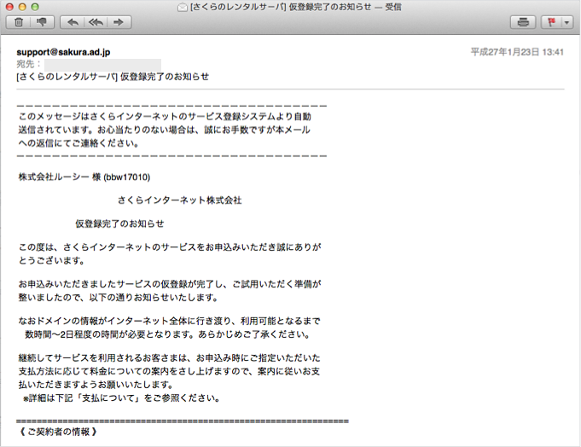Minimize the window with yellow button
Image resolution: width=581 pixels, height=447 pixels.
(22, 7)
